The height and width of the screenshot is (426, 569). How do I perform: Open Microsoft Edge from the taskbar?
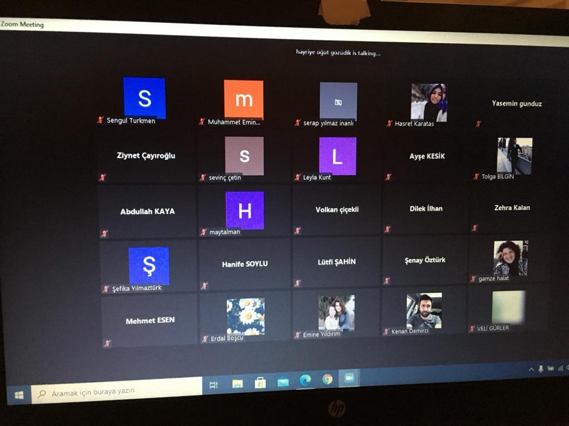point(305,380)
